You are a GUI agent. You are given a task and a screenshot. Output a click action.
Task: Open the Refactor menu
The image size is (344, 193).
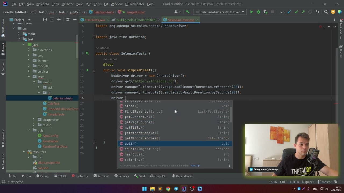click(67, 4)
